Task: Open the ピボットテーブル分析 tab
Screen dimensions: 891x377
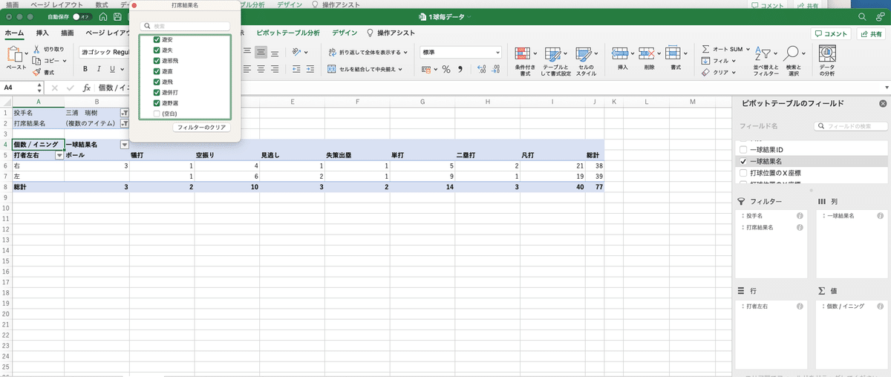Action: tap(288, 33)
